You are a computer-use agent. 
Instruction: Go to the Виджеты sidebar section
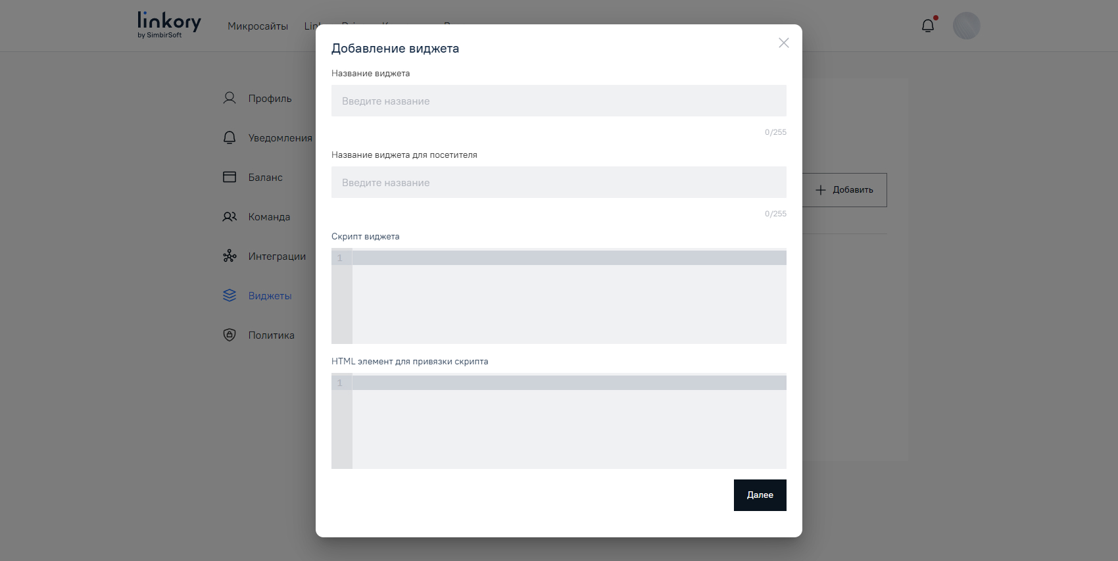pos(270,296)
